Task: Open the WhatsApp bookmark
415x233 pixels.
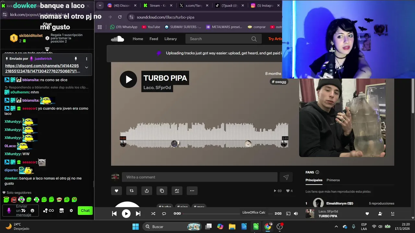Action: pos(124,27)
